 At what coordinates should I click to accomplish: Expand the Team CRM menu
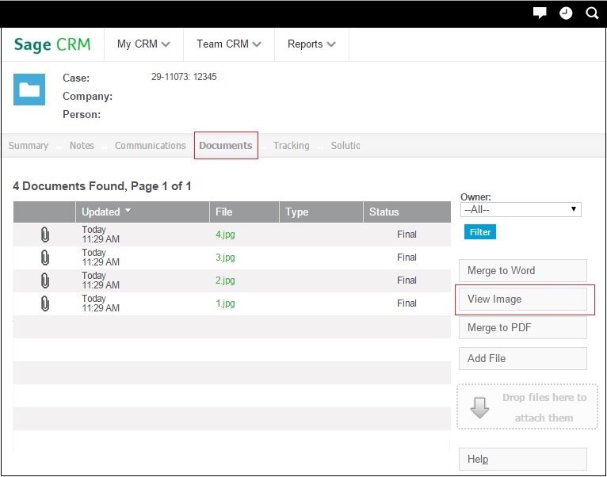229,44
